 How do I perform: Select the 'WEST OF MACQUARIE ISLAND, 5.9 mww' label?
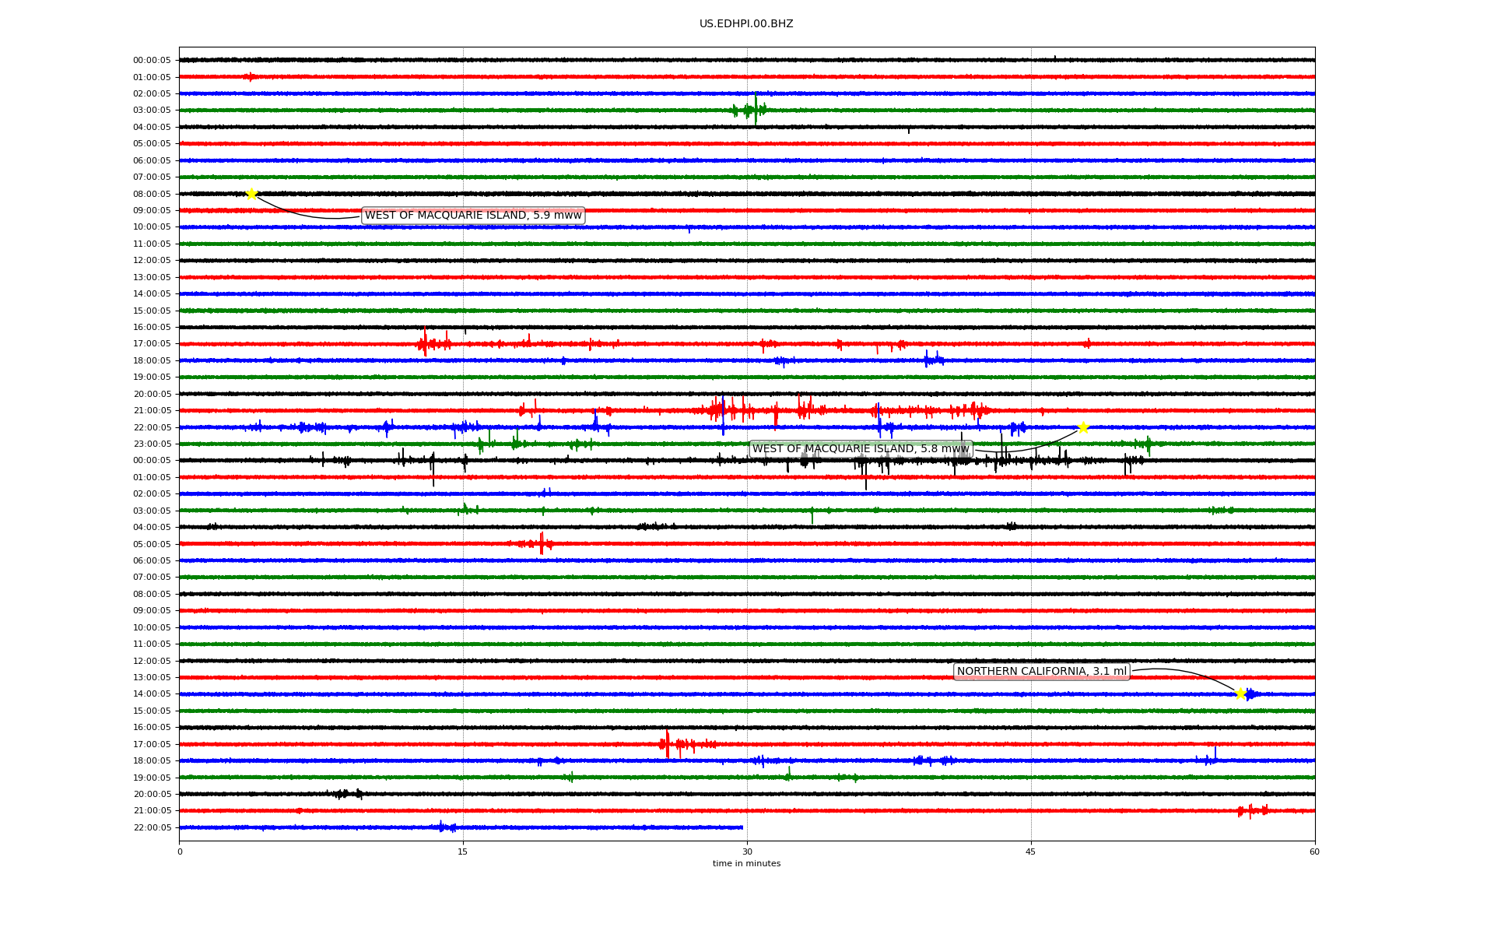click(x=473, y=216)
